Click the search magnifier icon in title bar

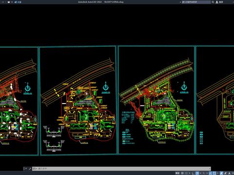[x=213, y=2]
